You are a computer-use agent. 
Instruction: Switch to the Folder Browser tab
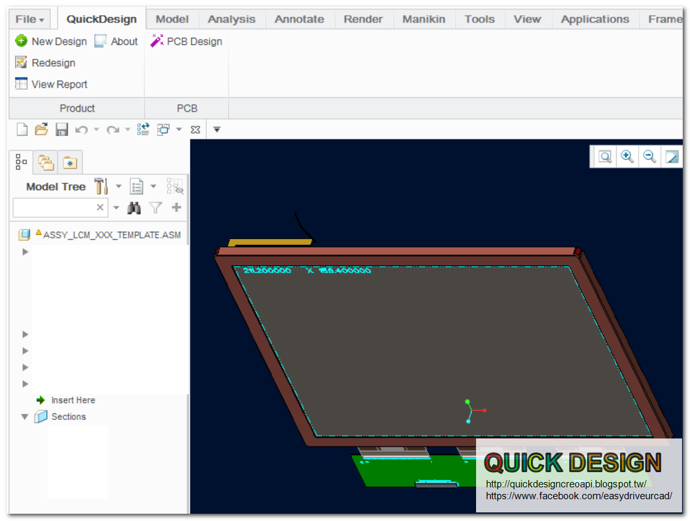click(46, 162)
